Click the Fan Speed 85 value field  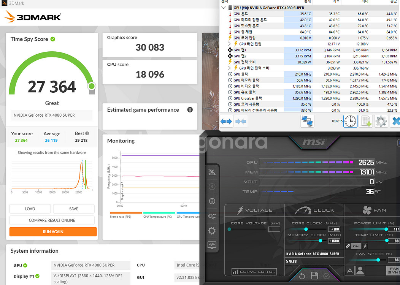(394, 260)
